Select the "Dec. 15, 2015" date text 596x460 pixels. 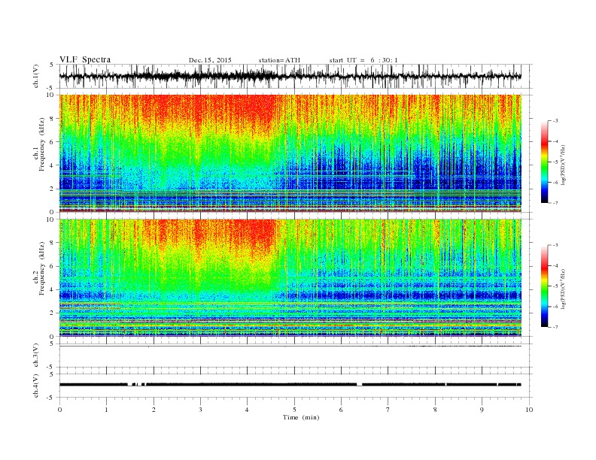coord(210,60)
